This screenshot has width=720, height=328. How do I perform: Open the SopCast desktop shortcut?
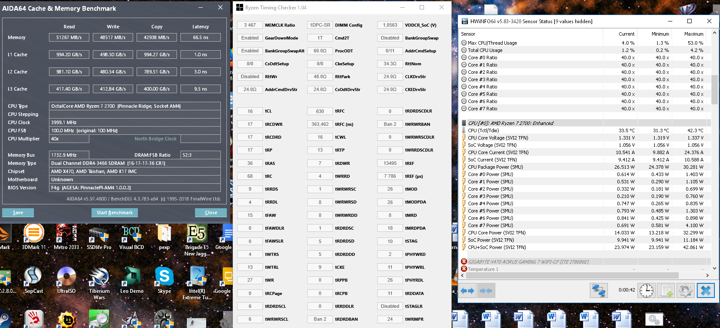[x=34, y=280]
